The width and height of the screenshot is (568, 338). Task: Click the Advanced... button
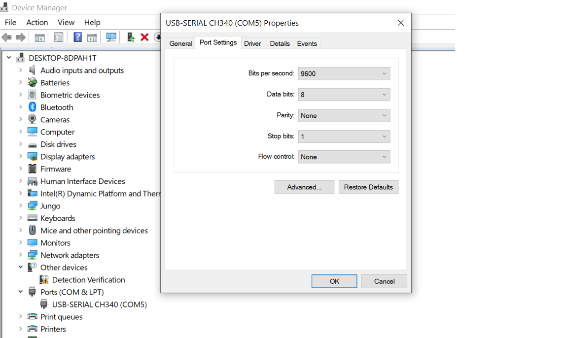304,187
